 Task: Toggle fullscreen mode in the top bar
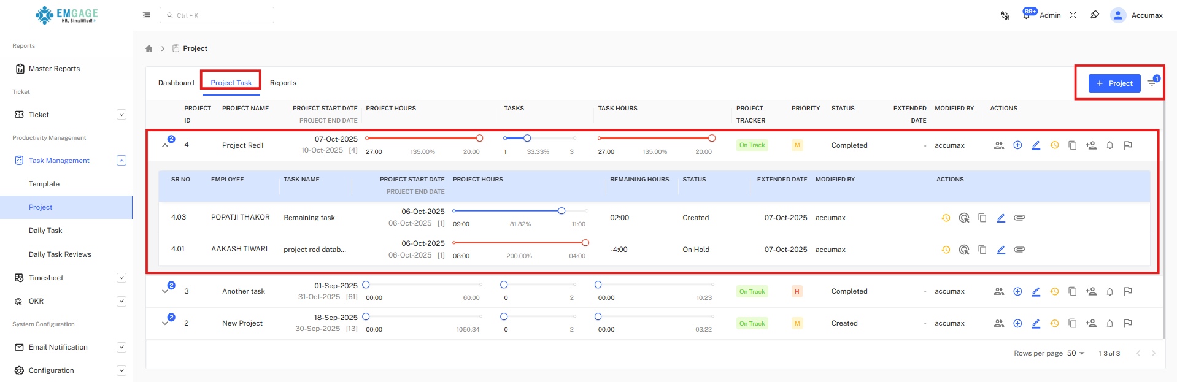[x=1073, y=15]
